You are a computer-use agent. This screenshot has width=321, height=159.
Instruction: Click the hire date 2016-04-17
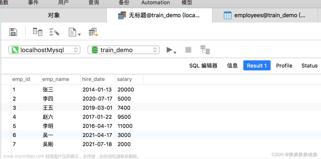pos(97,126)
